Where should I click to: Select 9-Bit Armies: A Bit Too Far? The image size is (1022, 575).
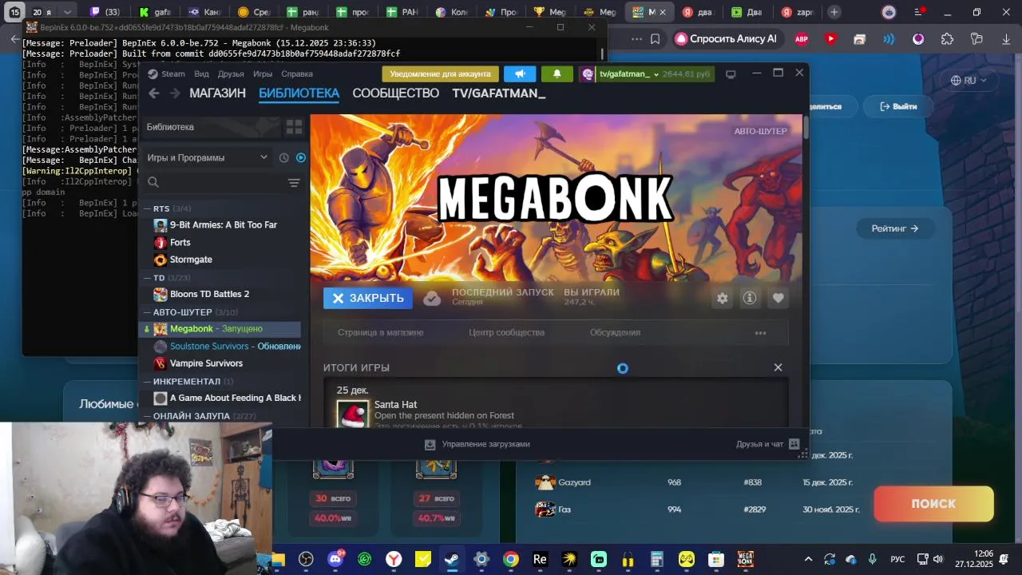pyautogui.click(x=223, y=225)
